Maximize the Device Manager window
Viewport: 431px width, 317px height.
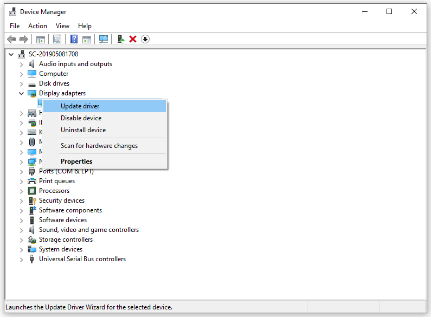tap(389, 11)
